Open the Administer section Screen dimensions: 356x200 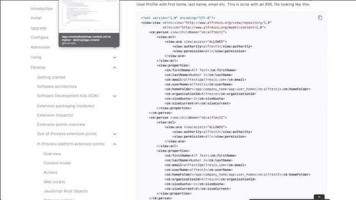40,47
